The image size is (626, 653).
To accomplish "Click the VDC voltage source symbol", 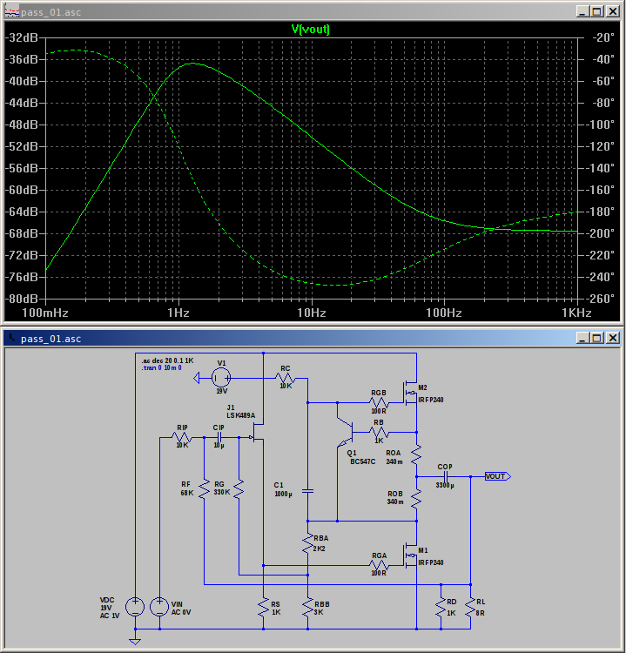I will click(x=135, y=606).
